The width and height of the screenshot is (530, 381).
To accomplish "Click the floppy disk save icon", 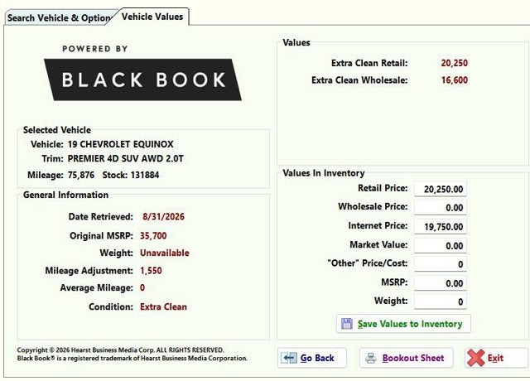I will tap(347, 324).
